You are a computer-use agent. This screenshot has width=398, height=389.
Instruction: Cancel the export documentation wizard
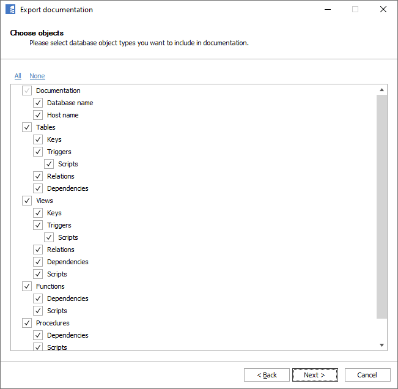click(x=367, y=375)
